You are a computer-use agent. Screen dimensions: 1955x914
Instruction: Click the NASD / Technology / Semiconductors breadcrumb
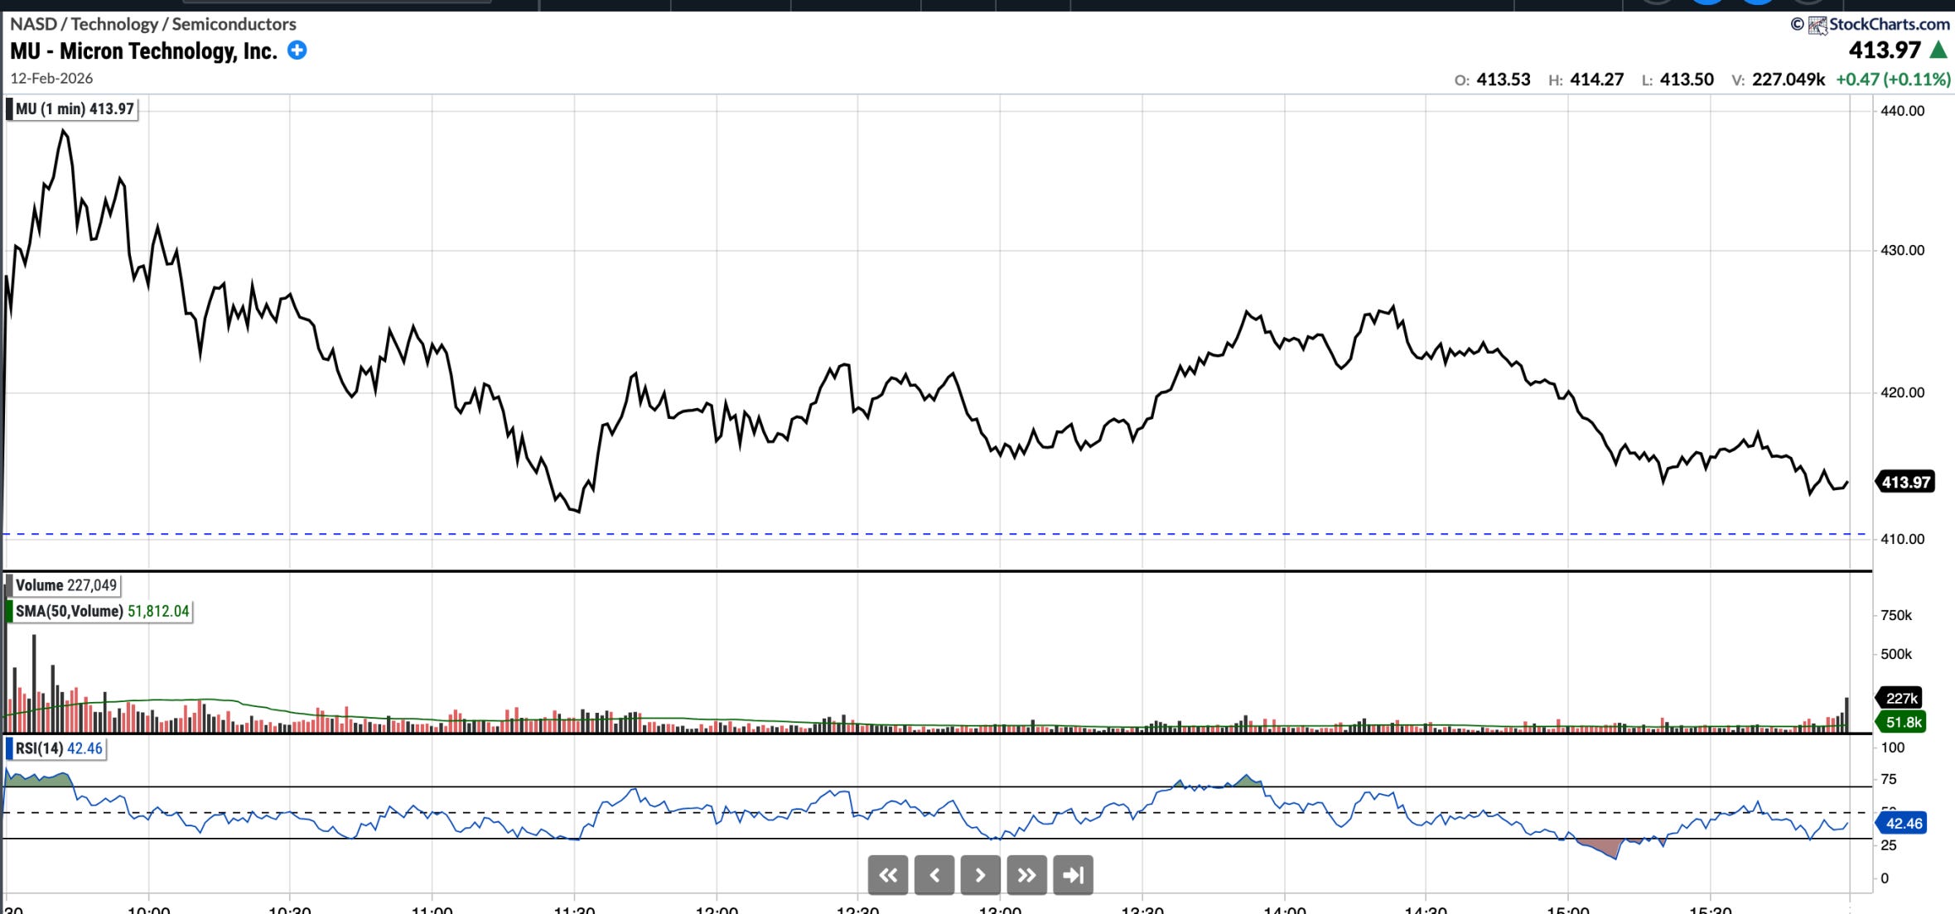(152, 24)
